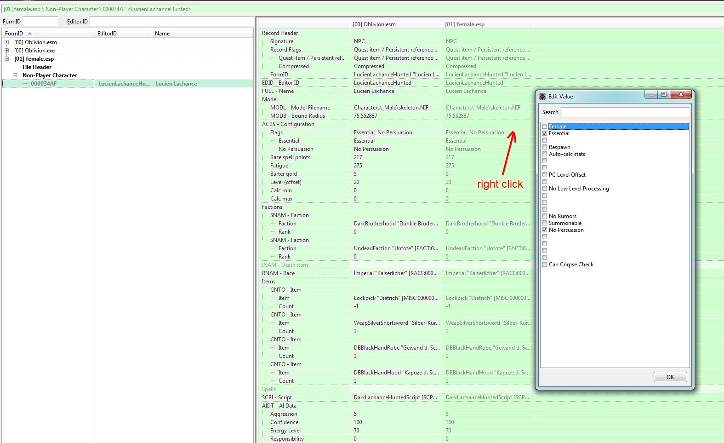Select the Calc max row label
This screenshot has height=443, width=724.
pyautogui.click(x=281, y=199)
